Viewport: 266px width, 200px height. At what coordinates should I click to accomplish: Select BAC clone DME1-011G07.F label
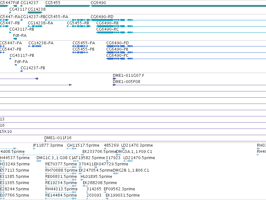coord(128,76)
